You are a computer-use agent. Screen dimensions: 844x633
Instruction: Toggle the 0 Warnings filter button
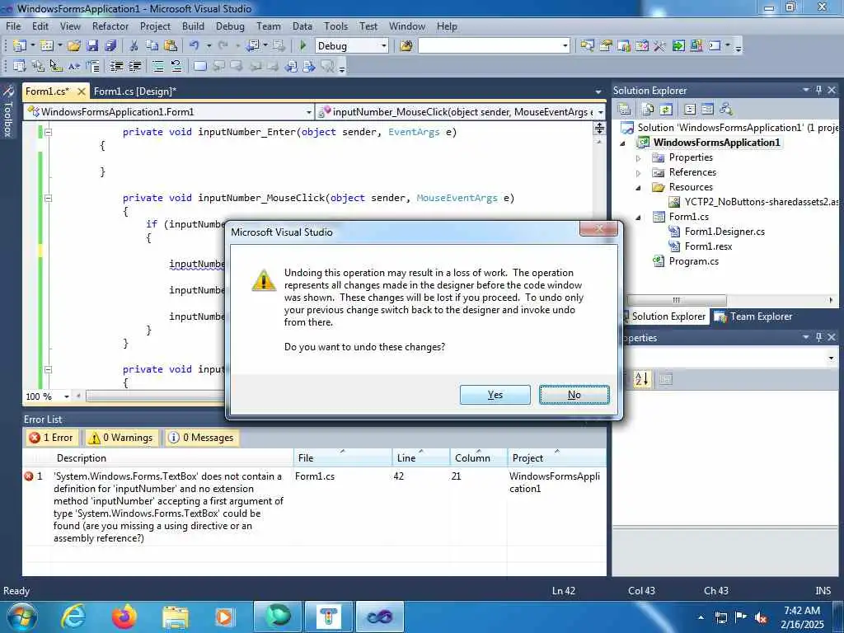[121, 438]
